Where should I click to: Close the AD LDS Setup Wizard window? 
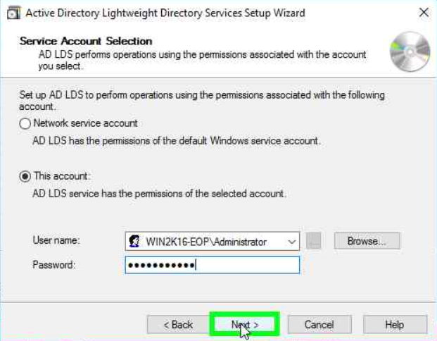(423, 12)
